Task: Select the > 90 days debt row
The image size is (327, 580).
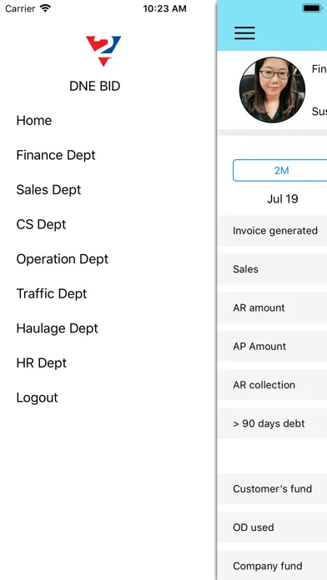Action: pyautogui.click(x=272, y=423)
